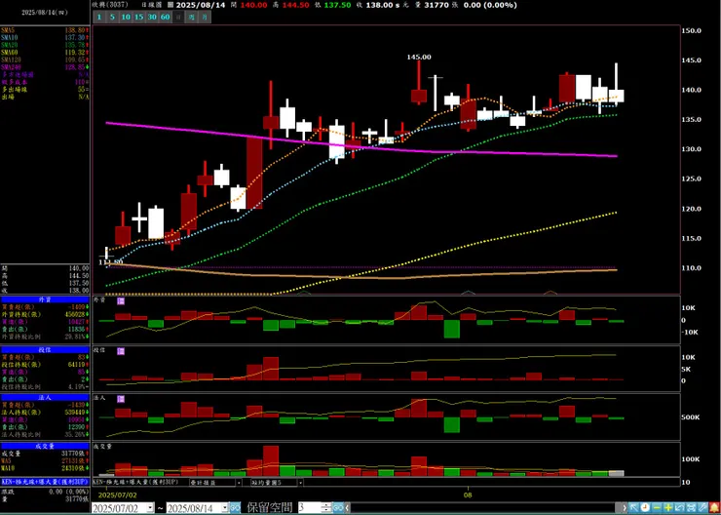Click the clock icon in bottom toolbar

(x=645, y=507)
